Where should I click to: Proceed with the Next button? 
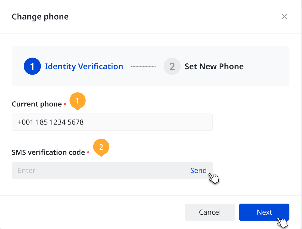264,212
